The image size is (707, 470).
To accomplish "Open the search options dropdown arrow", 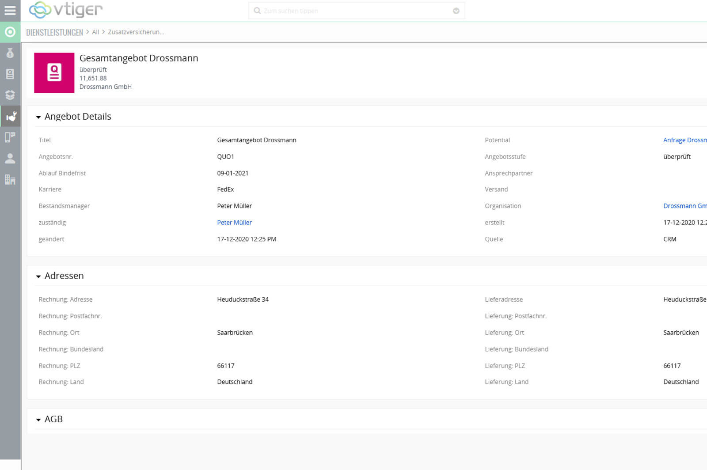I will coord(456,11).
